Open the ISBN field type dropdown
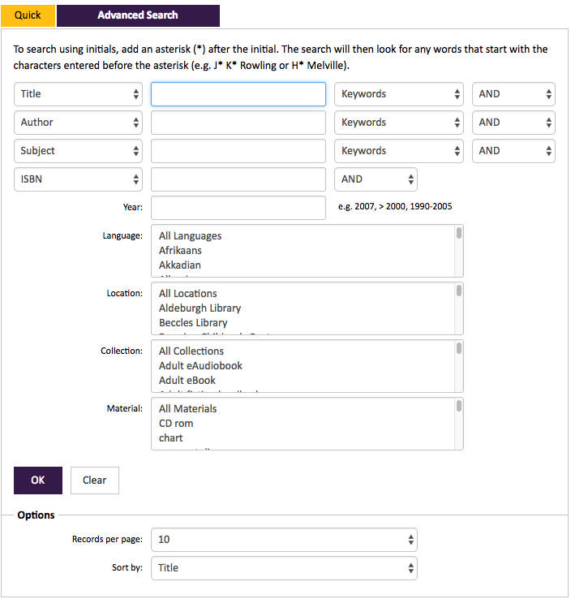Viewport: 571px width, 599px height. pos(78,179)
